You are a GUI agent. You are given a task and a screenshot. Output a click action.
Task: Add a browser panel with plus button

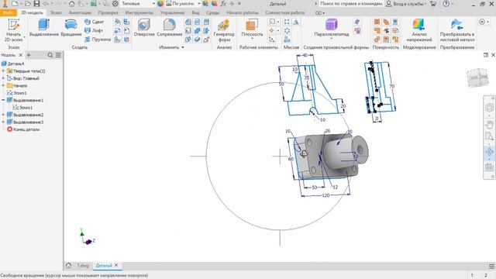coord(29,55)
